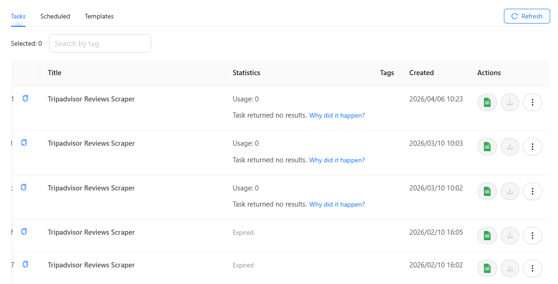Screen dimensions: 558x284
Task: Copy task ID of the 2026/04/06 10:23 task
Action: click(x=25, y=98)
